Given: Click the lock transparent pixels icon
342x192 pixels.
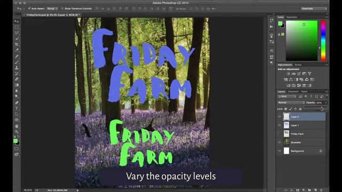Looking at the screenshot, I should pyautogui.click(x=286, y=109).
